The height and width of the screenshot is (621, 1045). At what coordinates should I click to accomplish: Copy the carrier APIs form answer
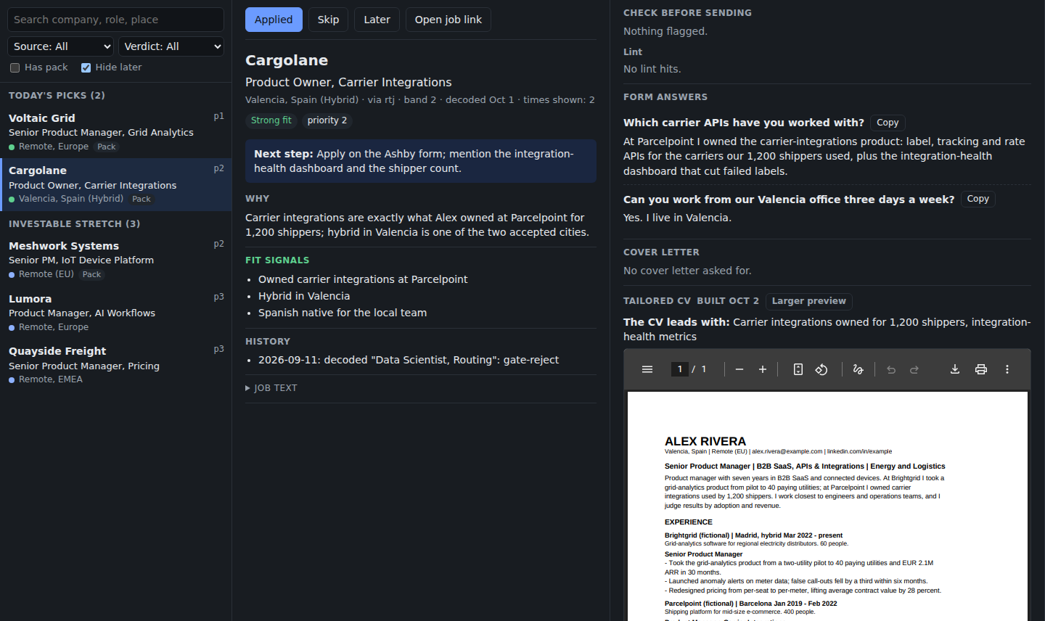888,123
